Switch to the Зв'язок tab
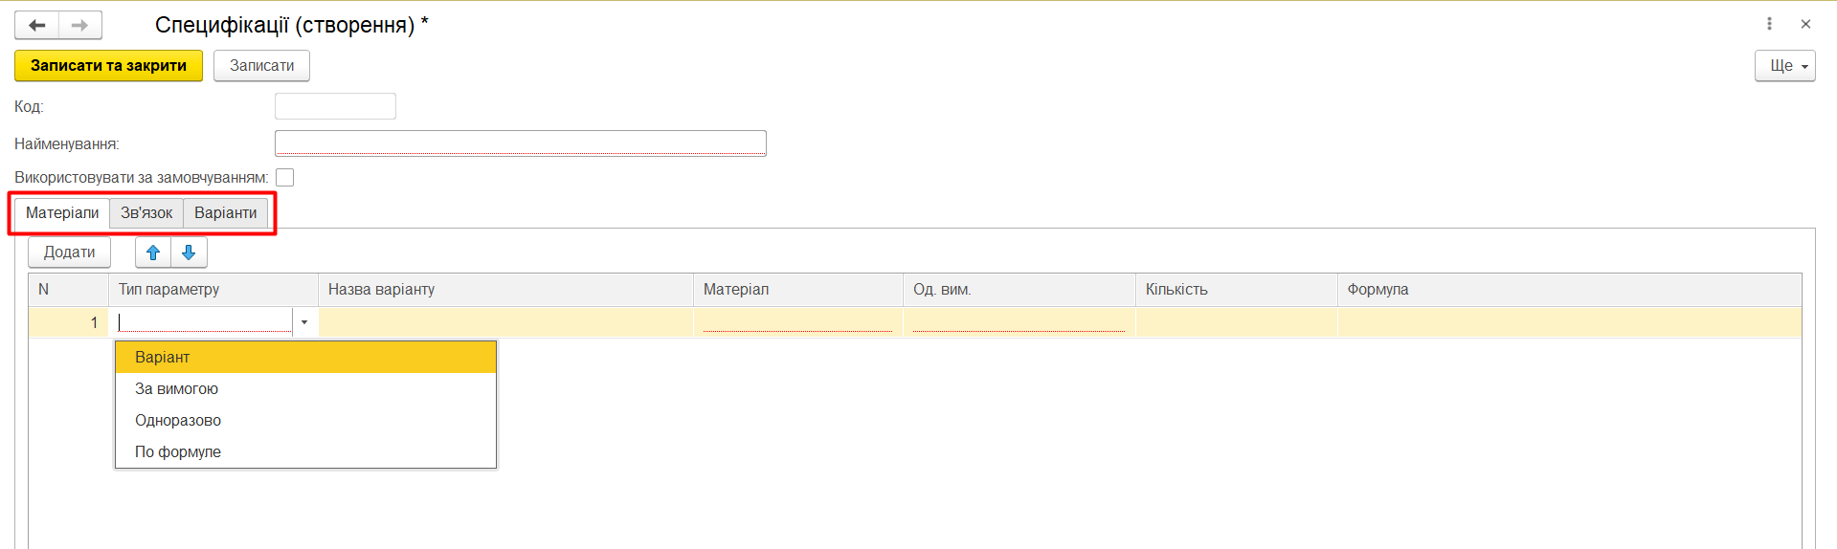1837x549 pixels. 146,213
